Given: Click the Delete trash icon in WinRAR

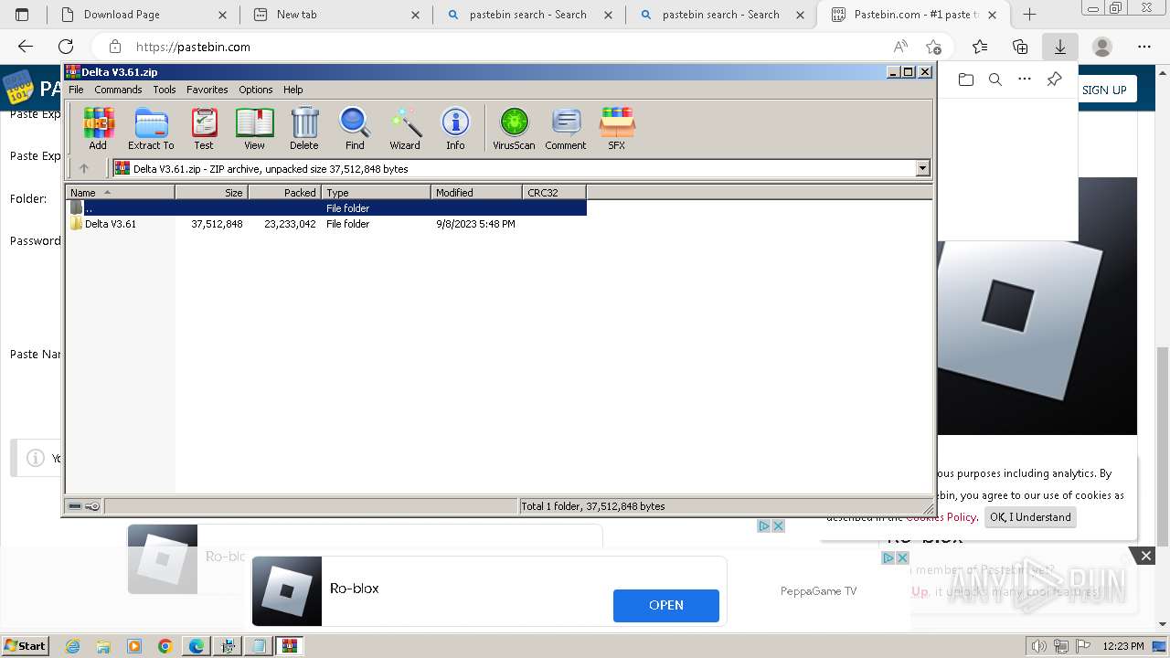Looking at the screenshot, I should coord(304,128).
